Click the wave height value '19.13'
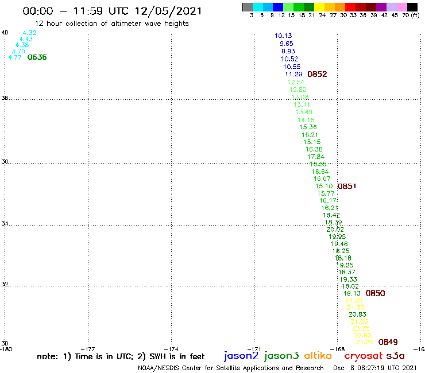Viewport: 425px width, 373px height. (352, 293)
